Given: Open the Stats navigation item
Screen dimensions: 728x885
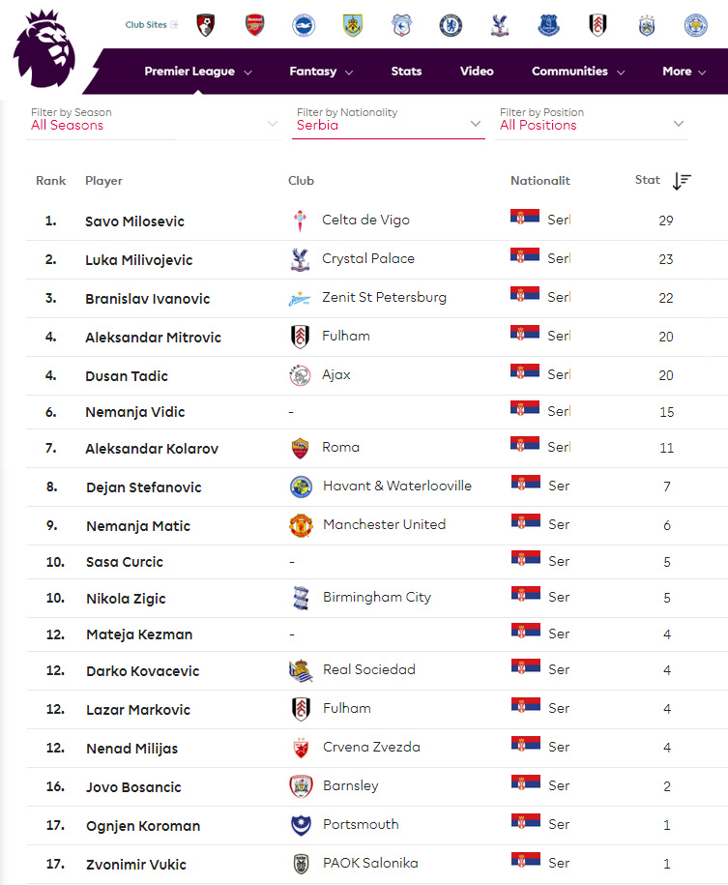Looking at the screenshot, I should [406, 72].
